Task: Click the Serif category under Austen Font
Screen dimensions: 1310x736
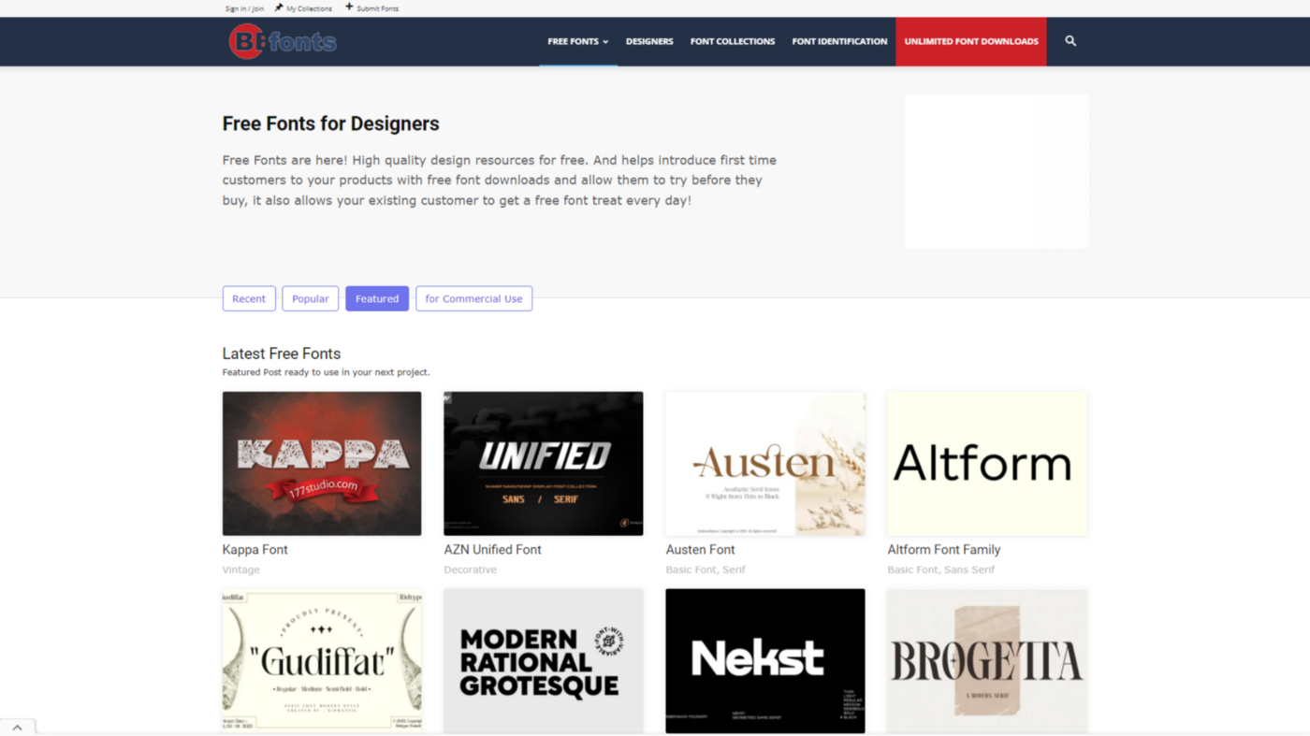Action: point(733,569)
